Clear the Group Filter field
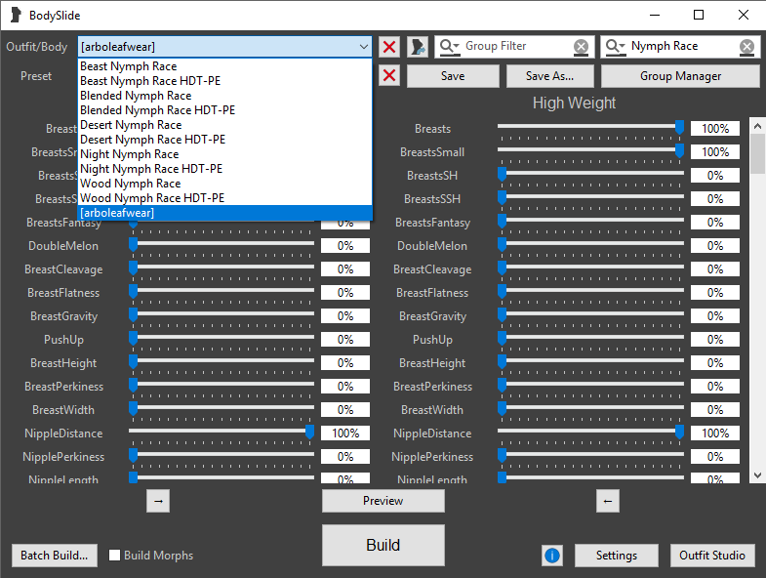 [x=581, y=47]
